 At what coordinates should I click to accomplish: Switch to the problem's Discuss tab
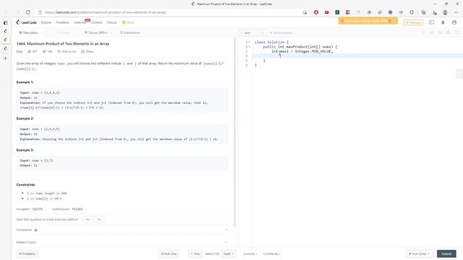click(x=96, y=32)
